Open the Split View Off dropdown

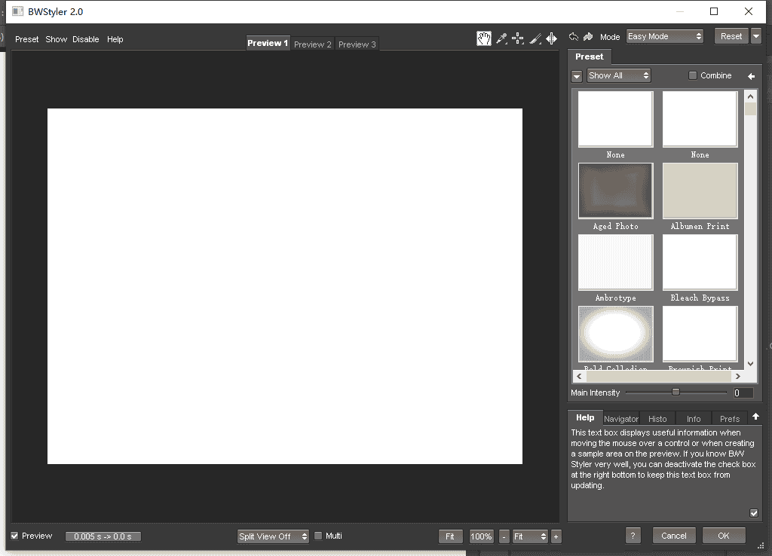click(x=273, y=536)
